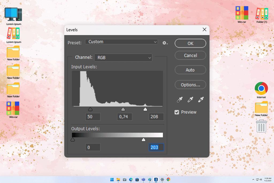Click output shadow field showing 0
Viewport: 274px width, 183px height.
coord(93,147)
